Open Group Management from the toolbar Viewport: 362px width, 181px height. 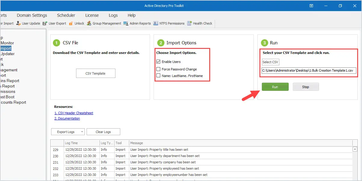point(104,23)
